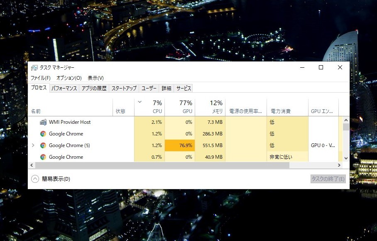
Task: Sort by the 電力消費 column header
Action: point(288,107)
